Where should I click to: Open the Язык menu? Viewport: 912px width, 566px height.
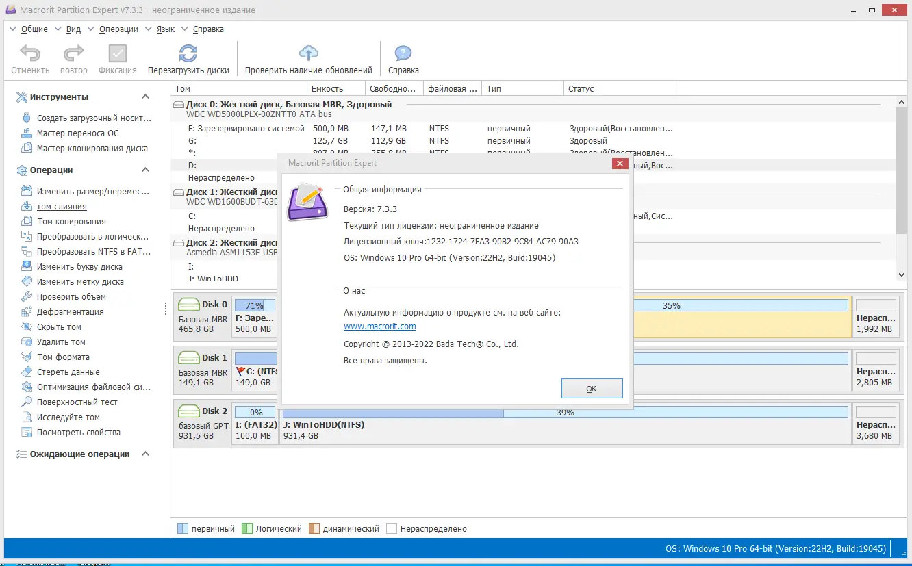(x=164, y=29)
